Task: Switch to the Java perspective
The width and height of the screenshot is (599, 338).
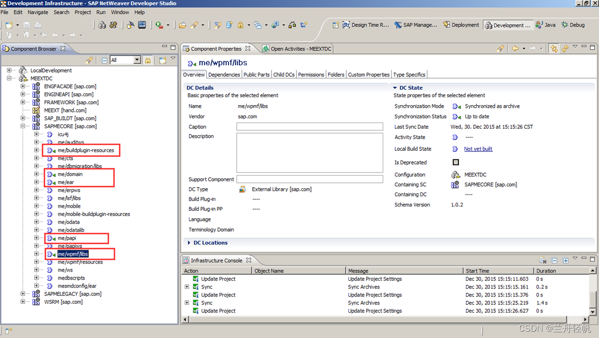Action: pyautogui.click(x=545, y=25)
